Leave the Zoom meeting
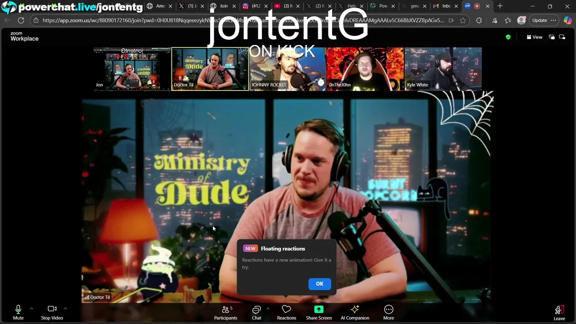 (559, 312)
